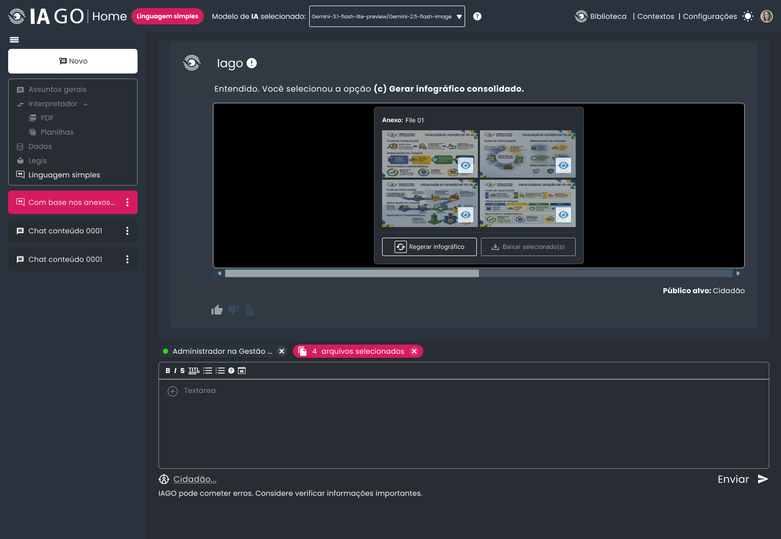
Task: Open the Biblioteca menu item
Action: pyautogui.click(x=601, y=16)
